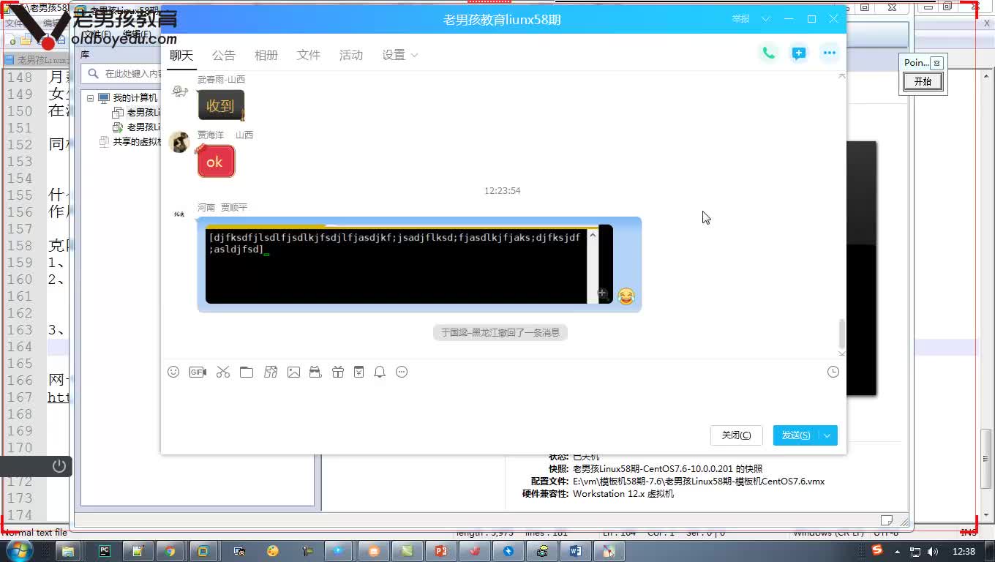Image resolution: width=995 pixels, height=562 pixels.
Task: Click the volume speaker tray icon
Action: click(933, 551)
